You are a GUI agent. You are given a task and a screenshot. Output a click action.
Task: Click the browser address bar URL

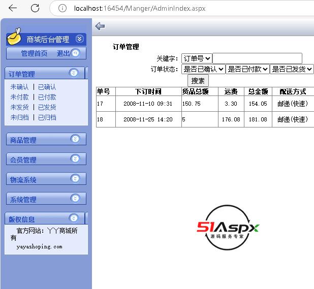click(140, 8)
